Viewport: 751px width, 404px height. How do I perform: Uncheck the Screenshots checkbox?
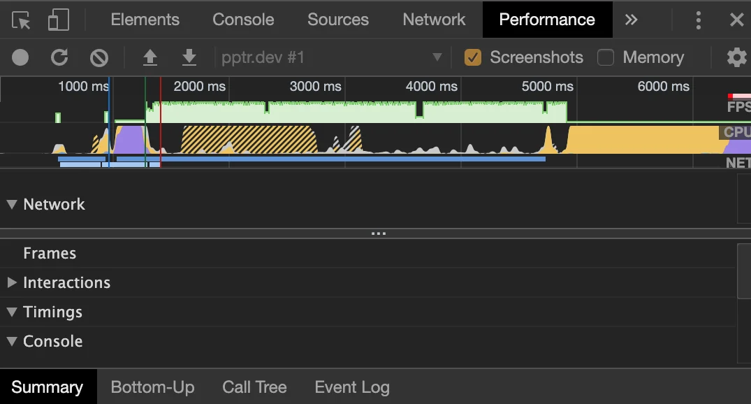(473, 57)
